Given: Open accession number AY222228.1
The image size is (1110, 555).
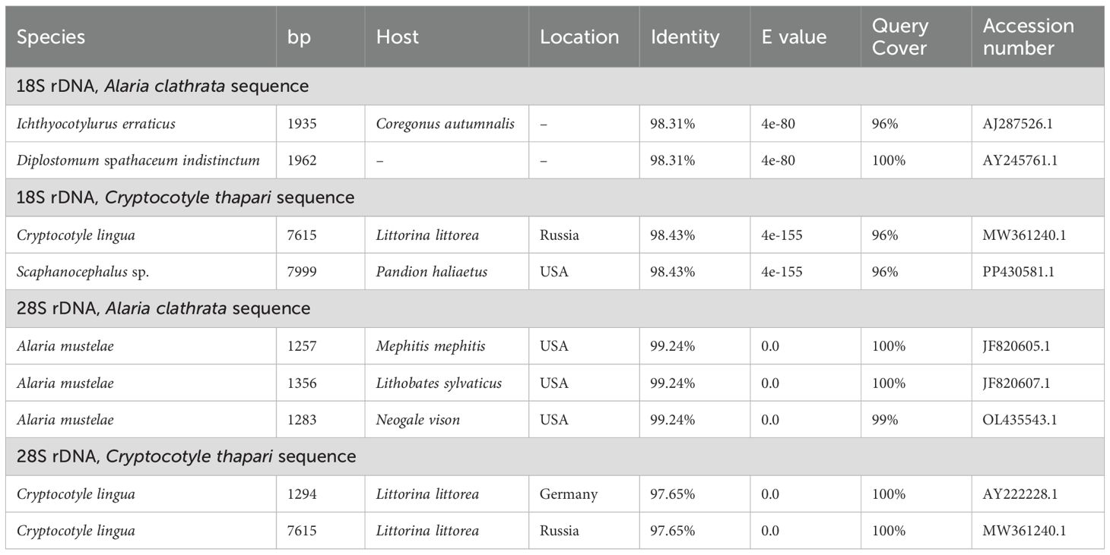Looking at the screenshot, I should (1017, 494).
